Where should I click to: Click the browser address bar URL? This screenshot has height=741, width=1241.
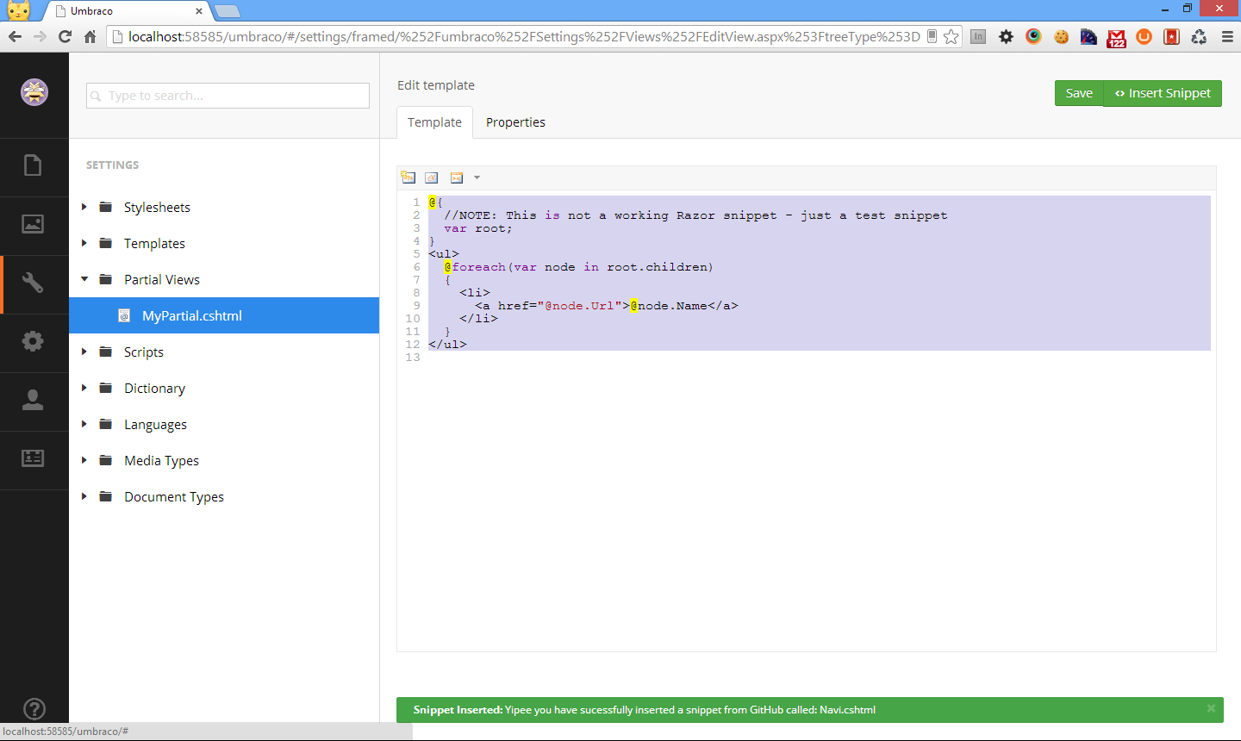pos(524,36)
